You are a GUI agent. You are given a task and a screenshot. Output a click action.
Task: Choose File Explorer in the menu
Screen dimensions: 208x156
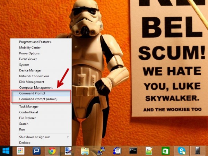coord(27,118)
